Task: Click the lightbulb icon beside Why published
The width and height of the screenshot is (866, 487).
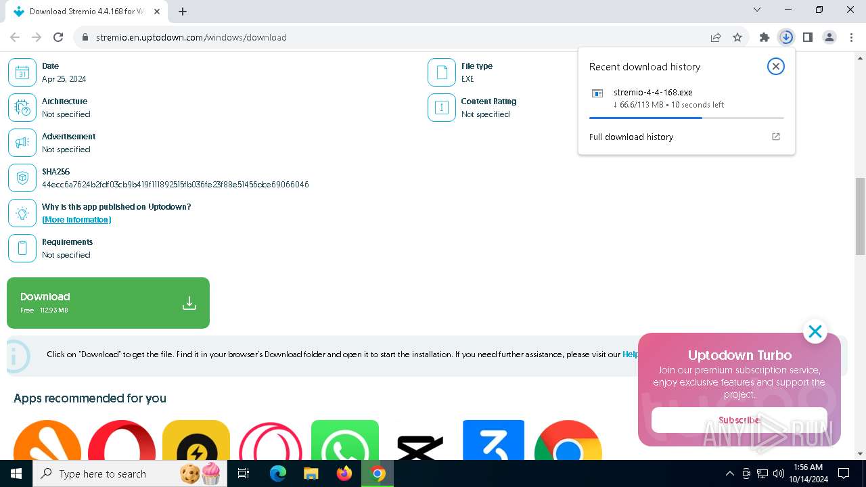Action: click(22, 213)
